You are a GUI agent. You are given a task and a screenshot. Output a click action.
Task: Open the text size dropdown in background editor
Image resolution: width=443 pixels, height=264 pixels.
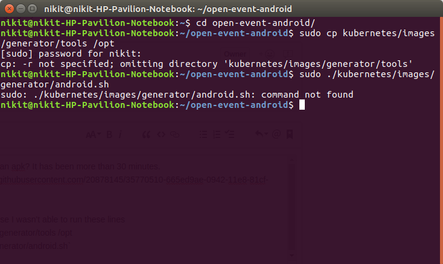point(93,134)
